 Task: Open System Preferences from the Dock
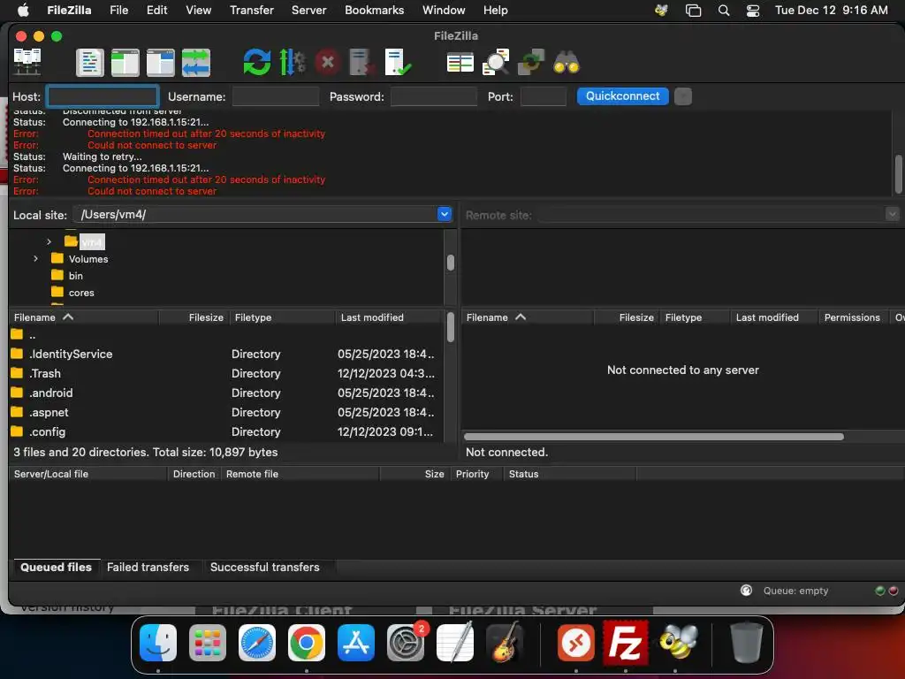(406, 642)
